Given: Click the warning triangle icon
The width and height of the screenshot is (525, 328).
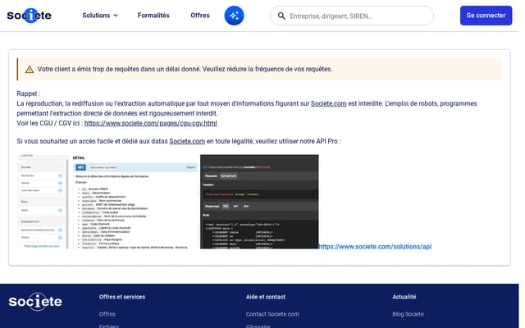Looking at the screenshot, I should pyautogui.click(x=30, y=69).
